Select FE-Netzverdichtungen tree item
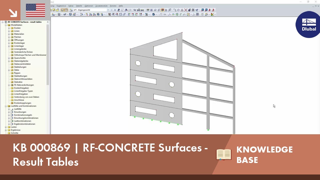The width and height of the screenshot is (320, 180). pos(24,85)
